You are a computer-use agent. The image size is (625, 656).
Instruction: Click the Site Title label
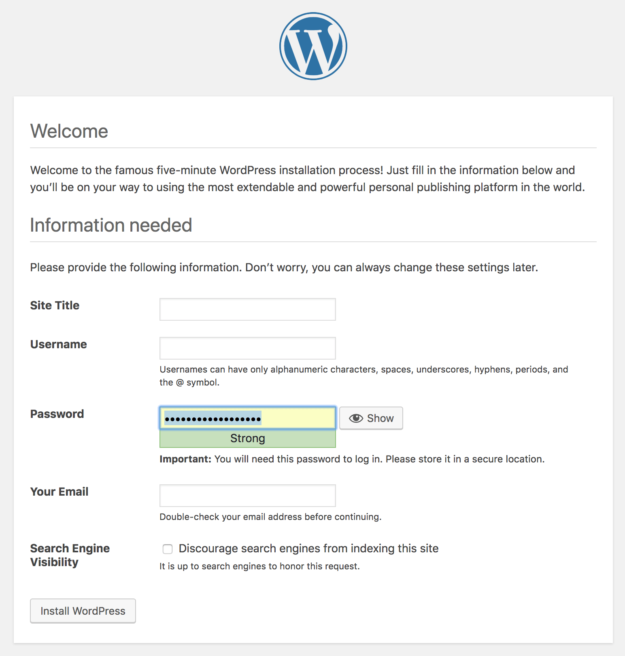(55, 305)
